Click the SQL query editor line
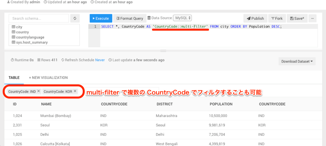Screen dimensions: 326x146 (x=209, y=27)
